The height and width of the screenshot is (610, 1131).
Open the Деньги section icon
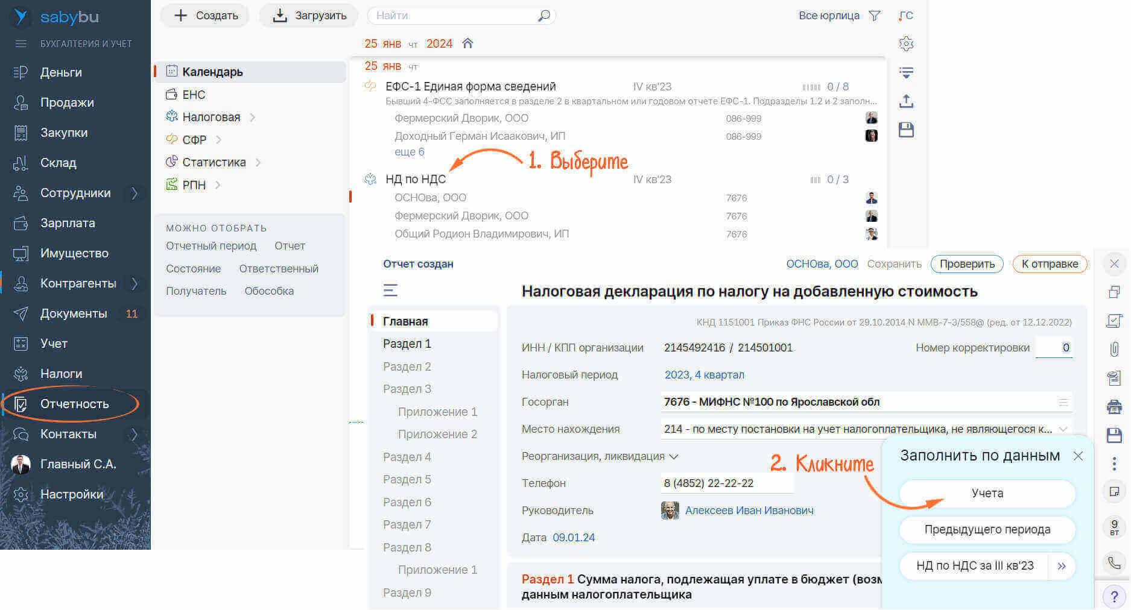tap(21, 72)
